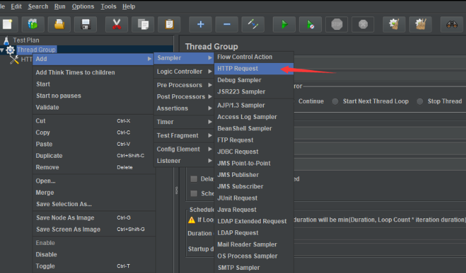The width and height of the screenshot is (466, 273).
Task: Click the Copy toolbar icon
Action: pos(143,24)
